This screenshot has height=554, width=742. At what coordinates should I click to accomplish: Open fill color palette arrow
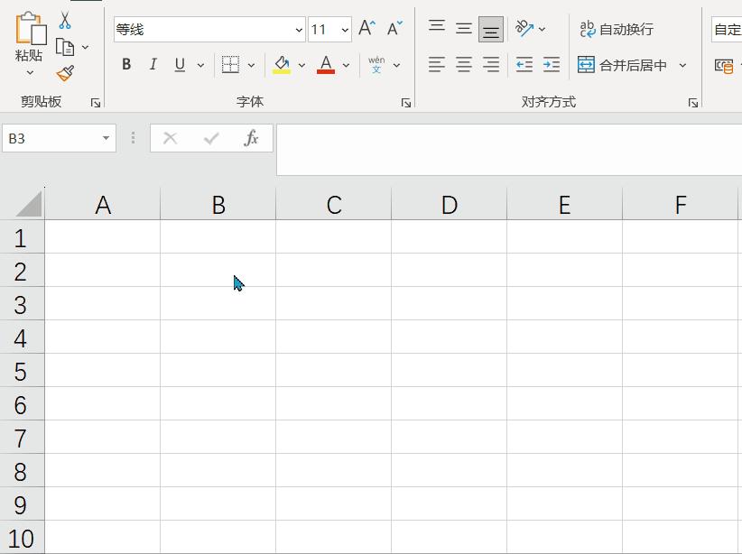[x=301, y=65]
